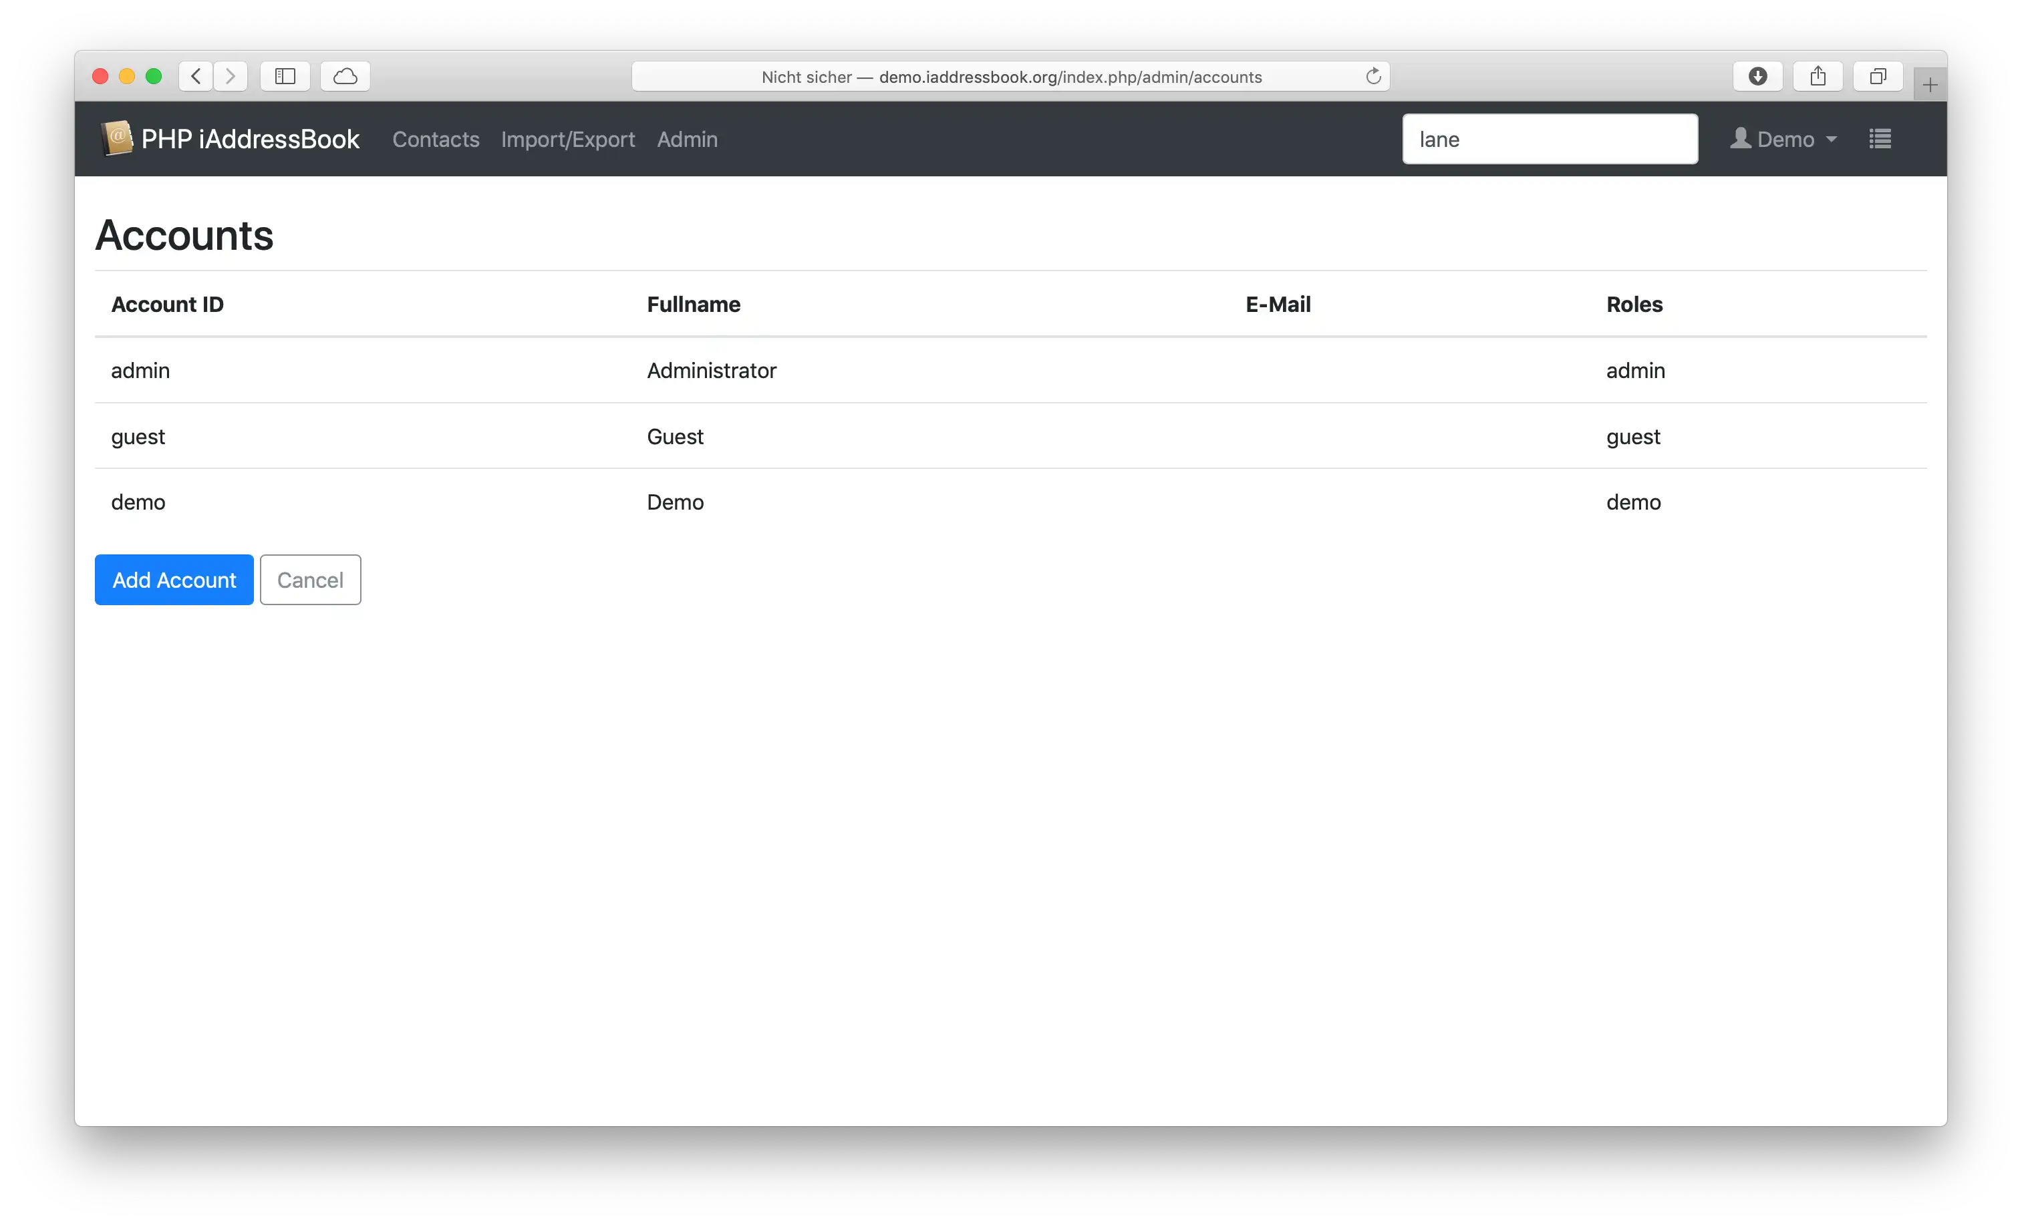
Task: Click on the guest account row
Action: pos(1011,435)
